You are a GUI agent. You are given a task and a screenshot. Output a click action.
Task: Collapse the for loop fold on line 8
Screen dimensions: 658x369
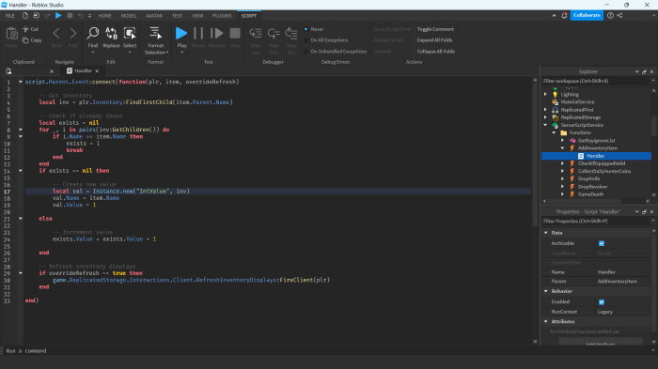point(21,130)
